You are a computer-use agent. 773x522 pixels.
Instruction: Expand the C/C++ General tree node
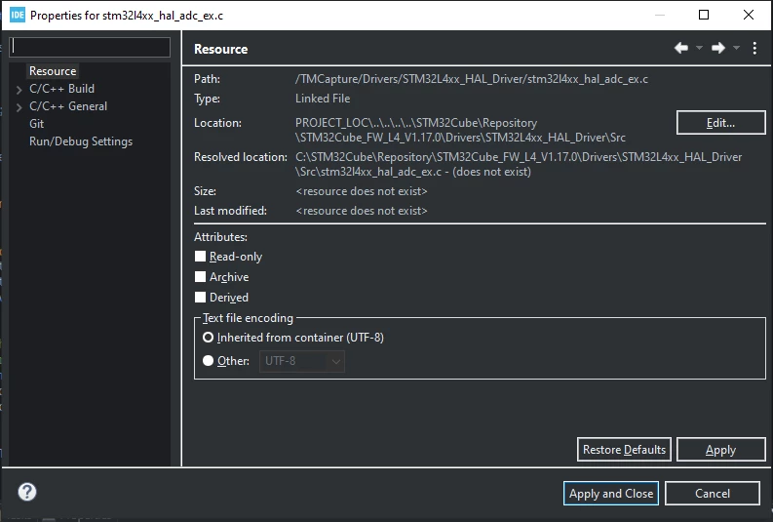19,107
